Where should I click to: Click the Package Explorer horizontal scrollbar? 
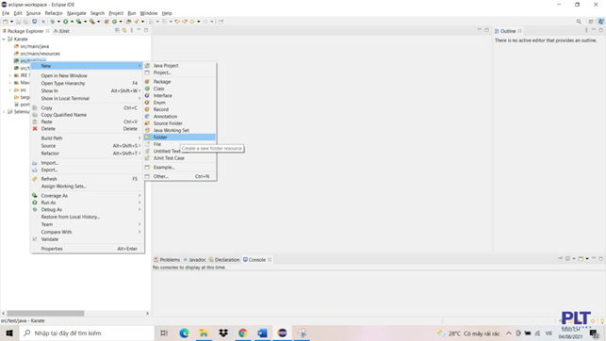[x=45, y=313]
